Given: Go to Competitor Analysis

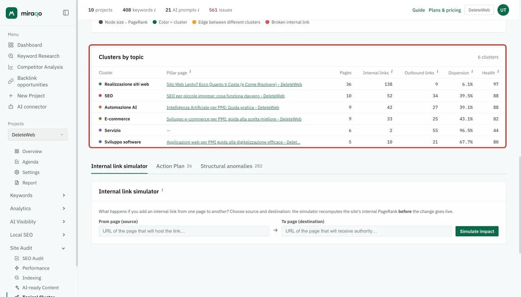Looking at the screenshot, I should point(40,67).
